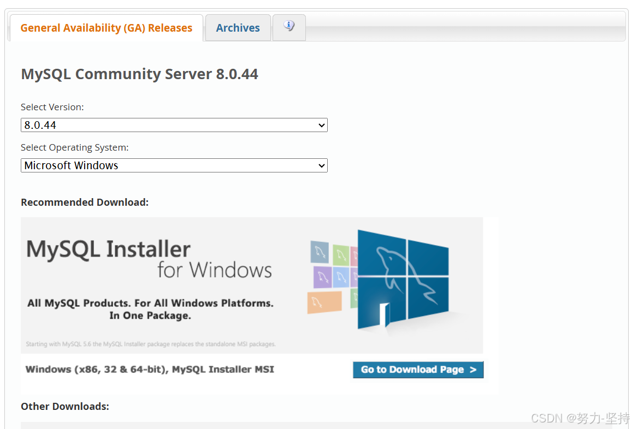Click the Select Operating System label
Image resolution: width=632 pixels, height=429 pixels.
(75, 147)
